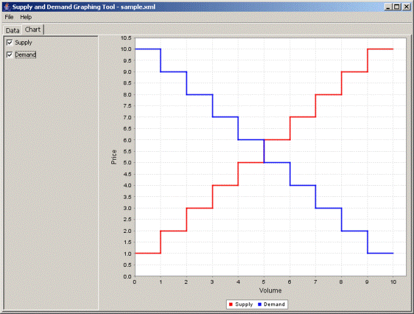
Task: Click the 3 volume axis label
Action: [212, 282]
